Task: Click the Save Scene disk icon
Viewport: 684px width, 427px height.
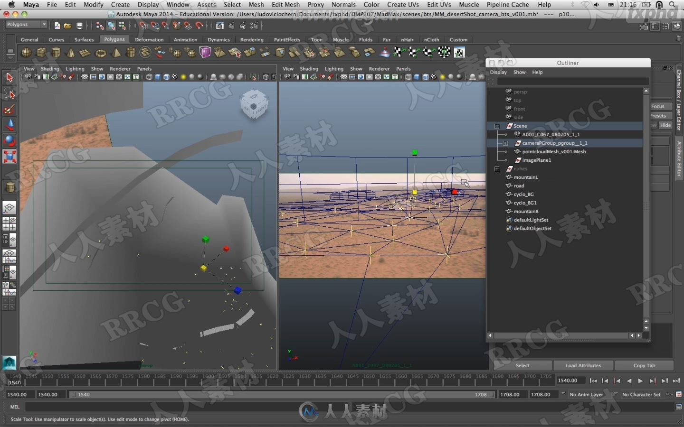Action: 79,26
